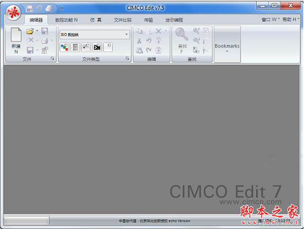
Task: Maximize the CIMCO Edit window
Action: (274, 6)
